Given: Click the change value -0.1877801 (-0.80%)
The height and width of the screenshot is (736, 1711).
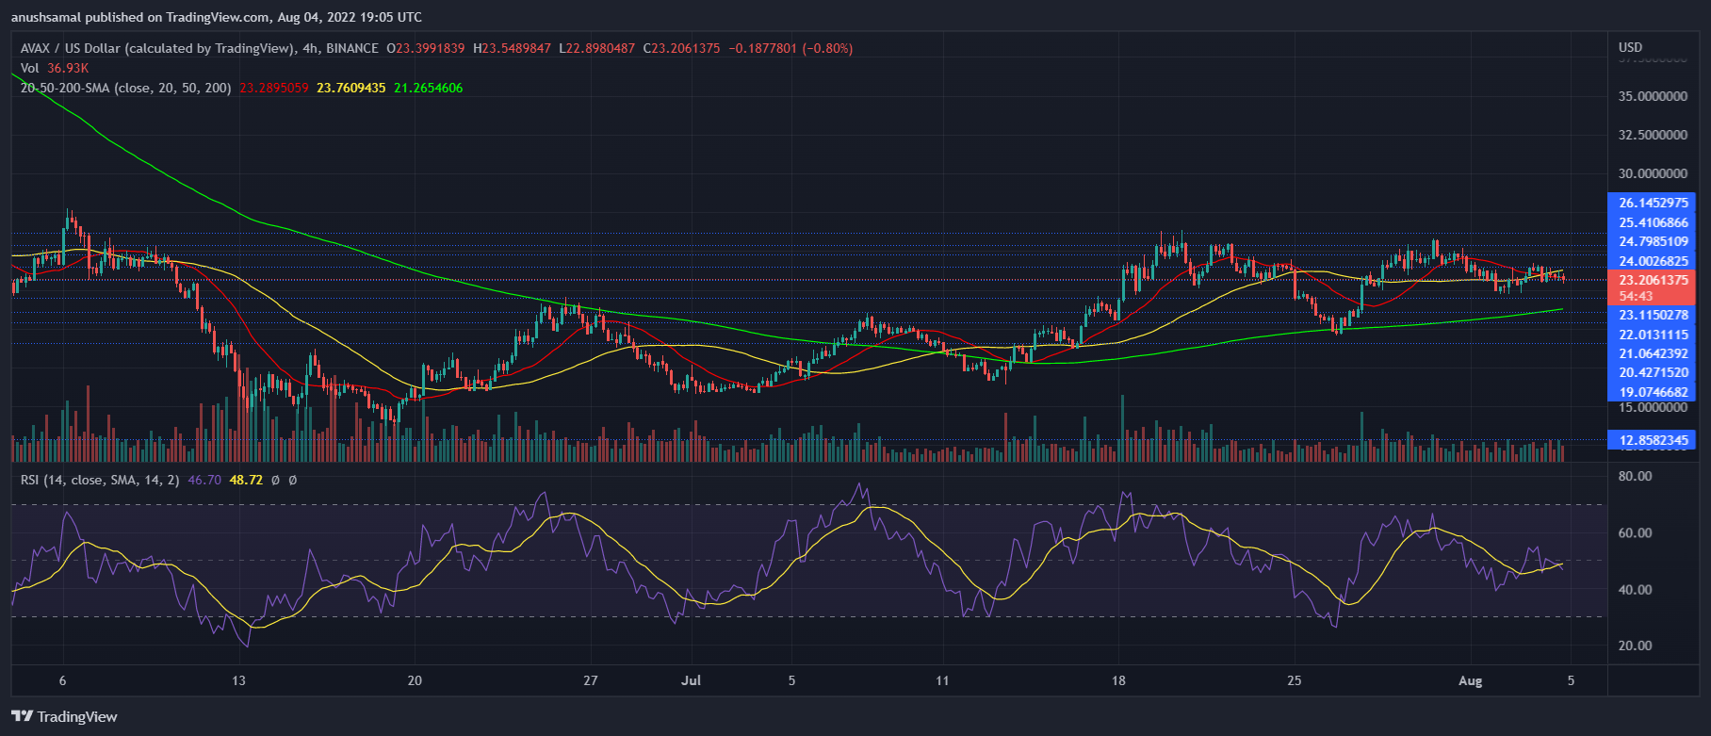Looking at the screenshot, I should [x=790, y=48].
